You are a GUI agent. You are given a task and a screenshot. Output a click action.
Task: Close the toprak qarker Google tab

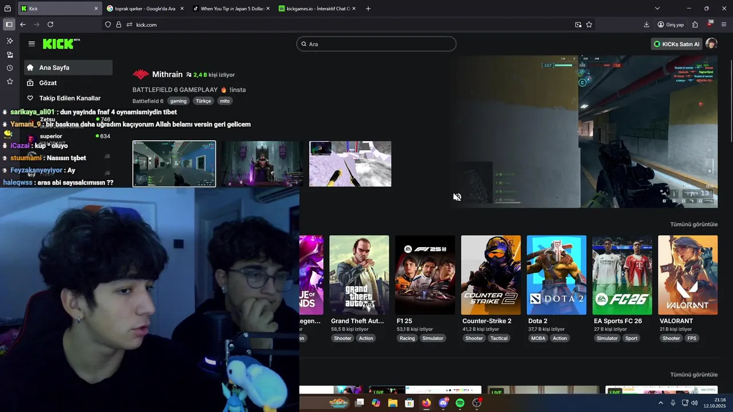[182, 9]
